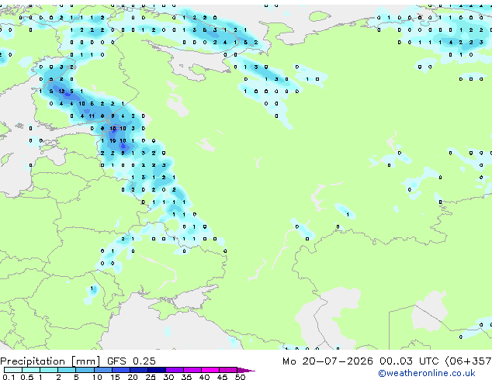Click the "12" precipitation value on the map
Viewport: 492px width, 380px height.
pos(61,92)
